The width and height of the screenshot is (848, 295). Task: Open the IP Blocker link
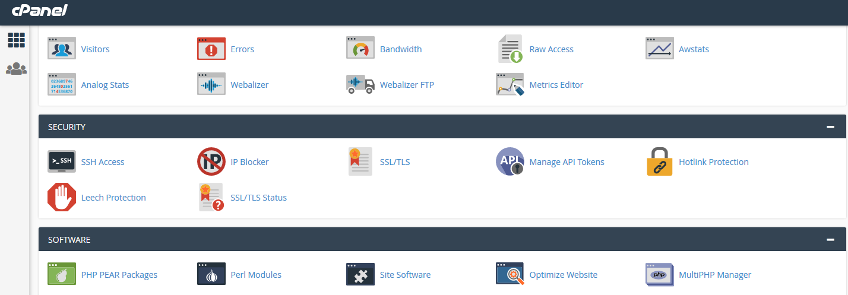tap(249, 162)
